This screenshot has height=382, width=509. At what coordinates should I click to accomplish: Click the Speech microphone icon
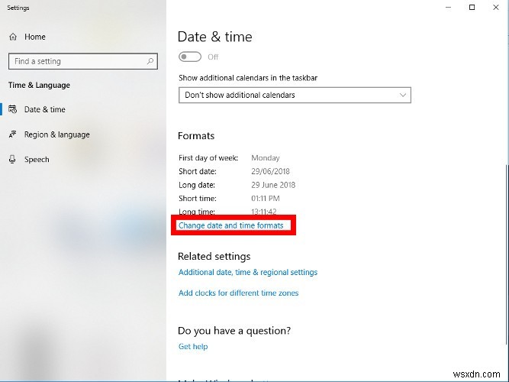[x=12, y=160]
